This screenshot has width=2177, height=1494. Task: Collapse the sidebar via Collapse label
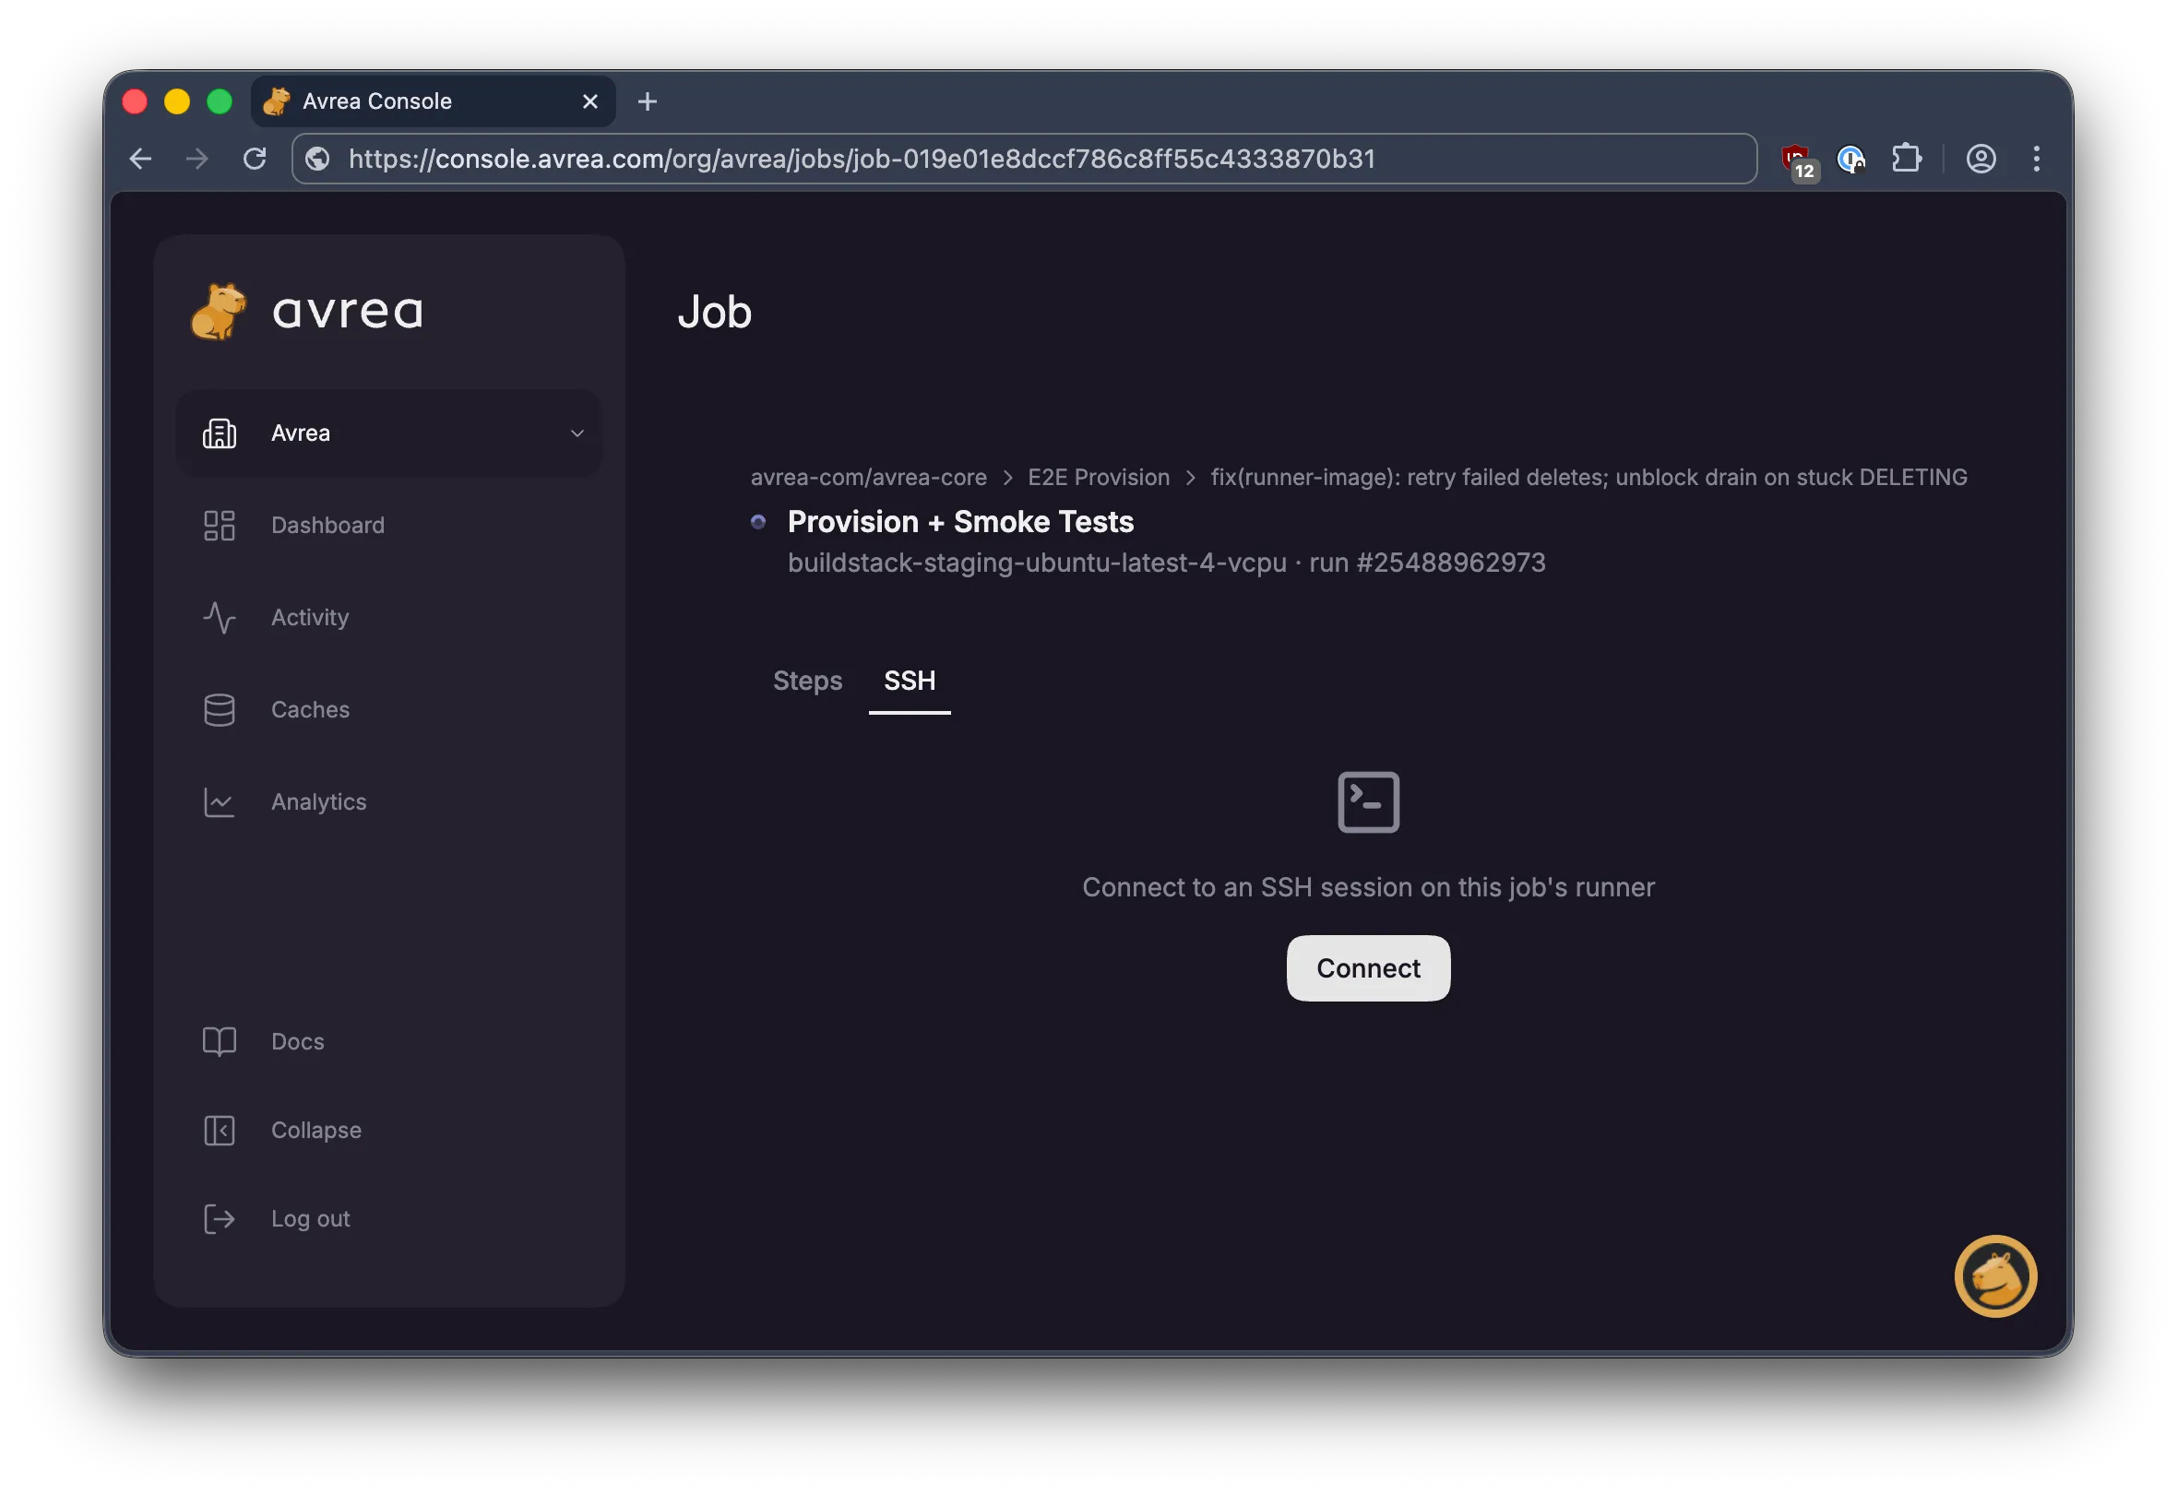[x=316, y=1131]
